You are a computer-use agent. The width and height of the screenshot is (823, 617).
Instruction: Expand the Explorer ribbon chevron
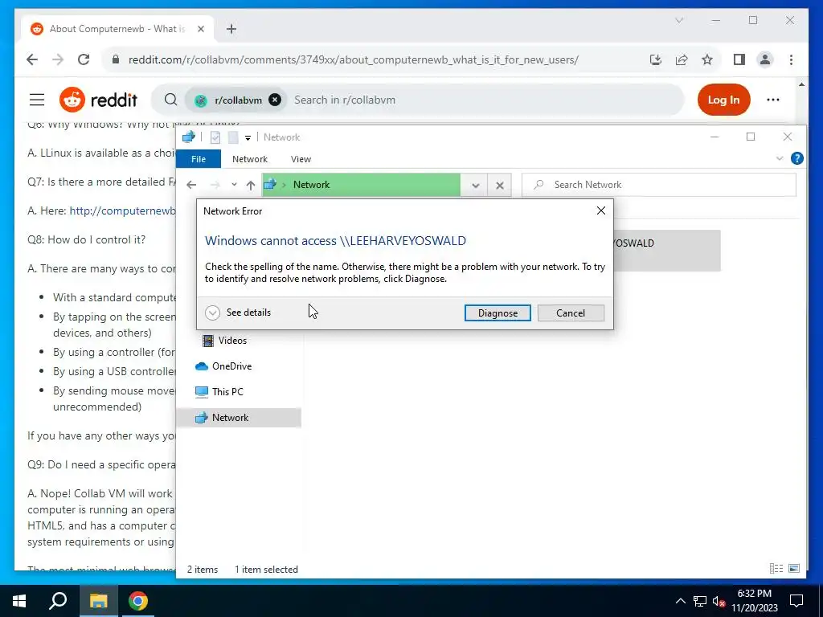[x=780, y=158]
